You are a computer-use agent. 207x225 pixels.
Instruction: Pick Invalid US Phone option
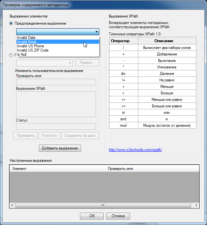[x=30, y=46]
